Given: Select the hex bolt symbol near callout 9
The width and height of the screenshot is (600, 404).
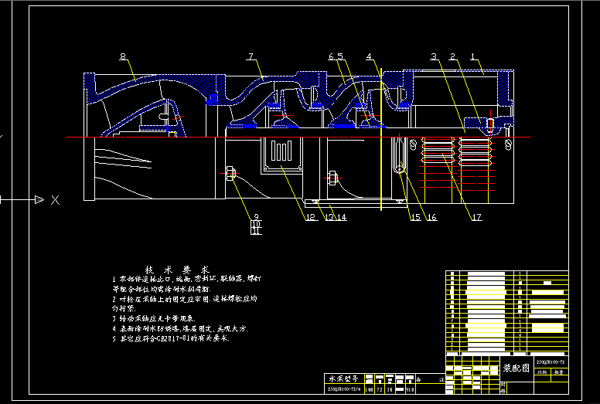Looking at the screenshot, I should point(229,172).
